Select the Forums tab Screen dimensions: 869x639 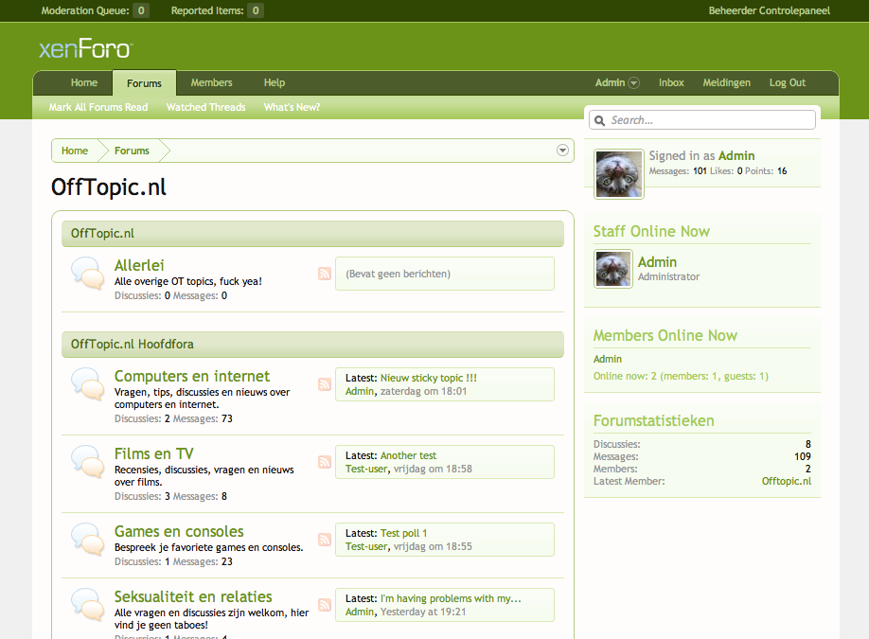144,83
